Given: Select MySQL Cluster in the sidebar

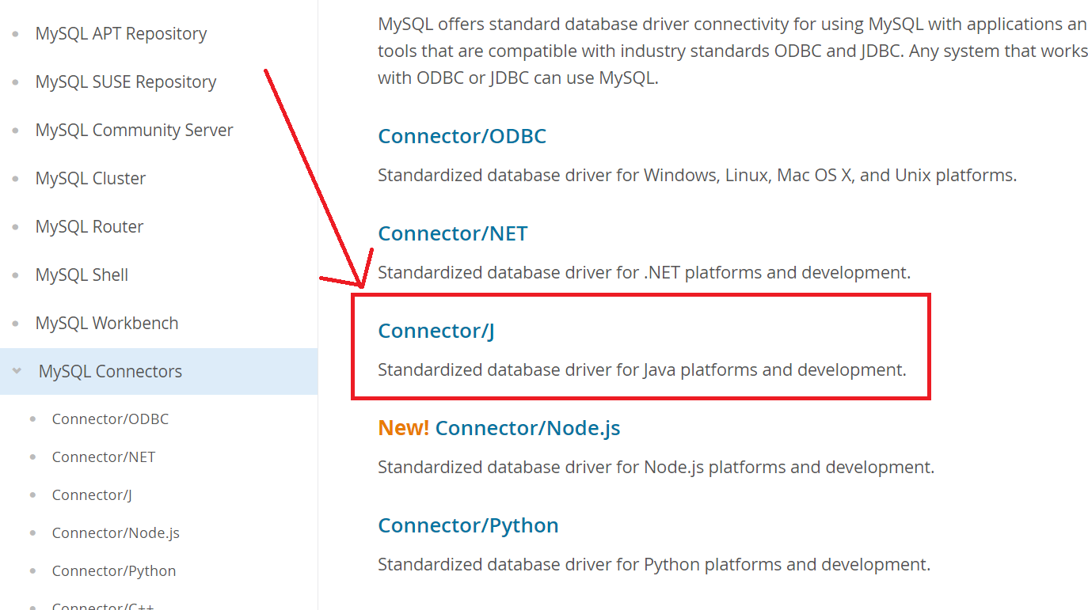Looking at the screenshot, I should tap(89, 178).
